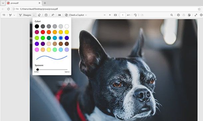Expand the highlighter options arrow
Viewport: 203px width, 121px height.
tap(14, 15)
